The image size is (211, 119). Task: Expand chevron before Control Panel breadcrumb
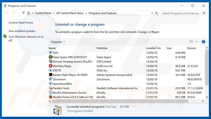click(33, 13)
